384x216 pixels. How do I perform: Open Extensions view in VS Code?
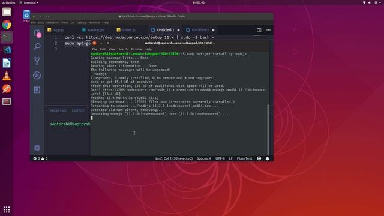point(37,89)
